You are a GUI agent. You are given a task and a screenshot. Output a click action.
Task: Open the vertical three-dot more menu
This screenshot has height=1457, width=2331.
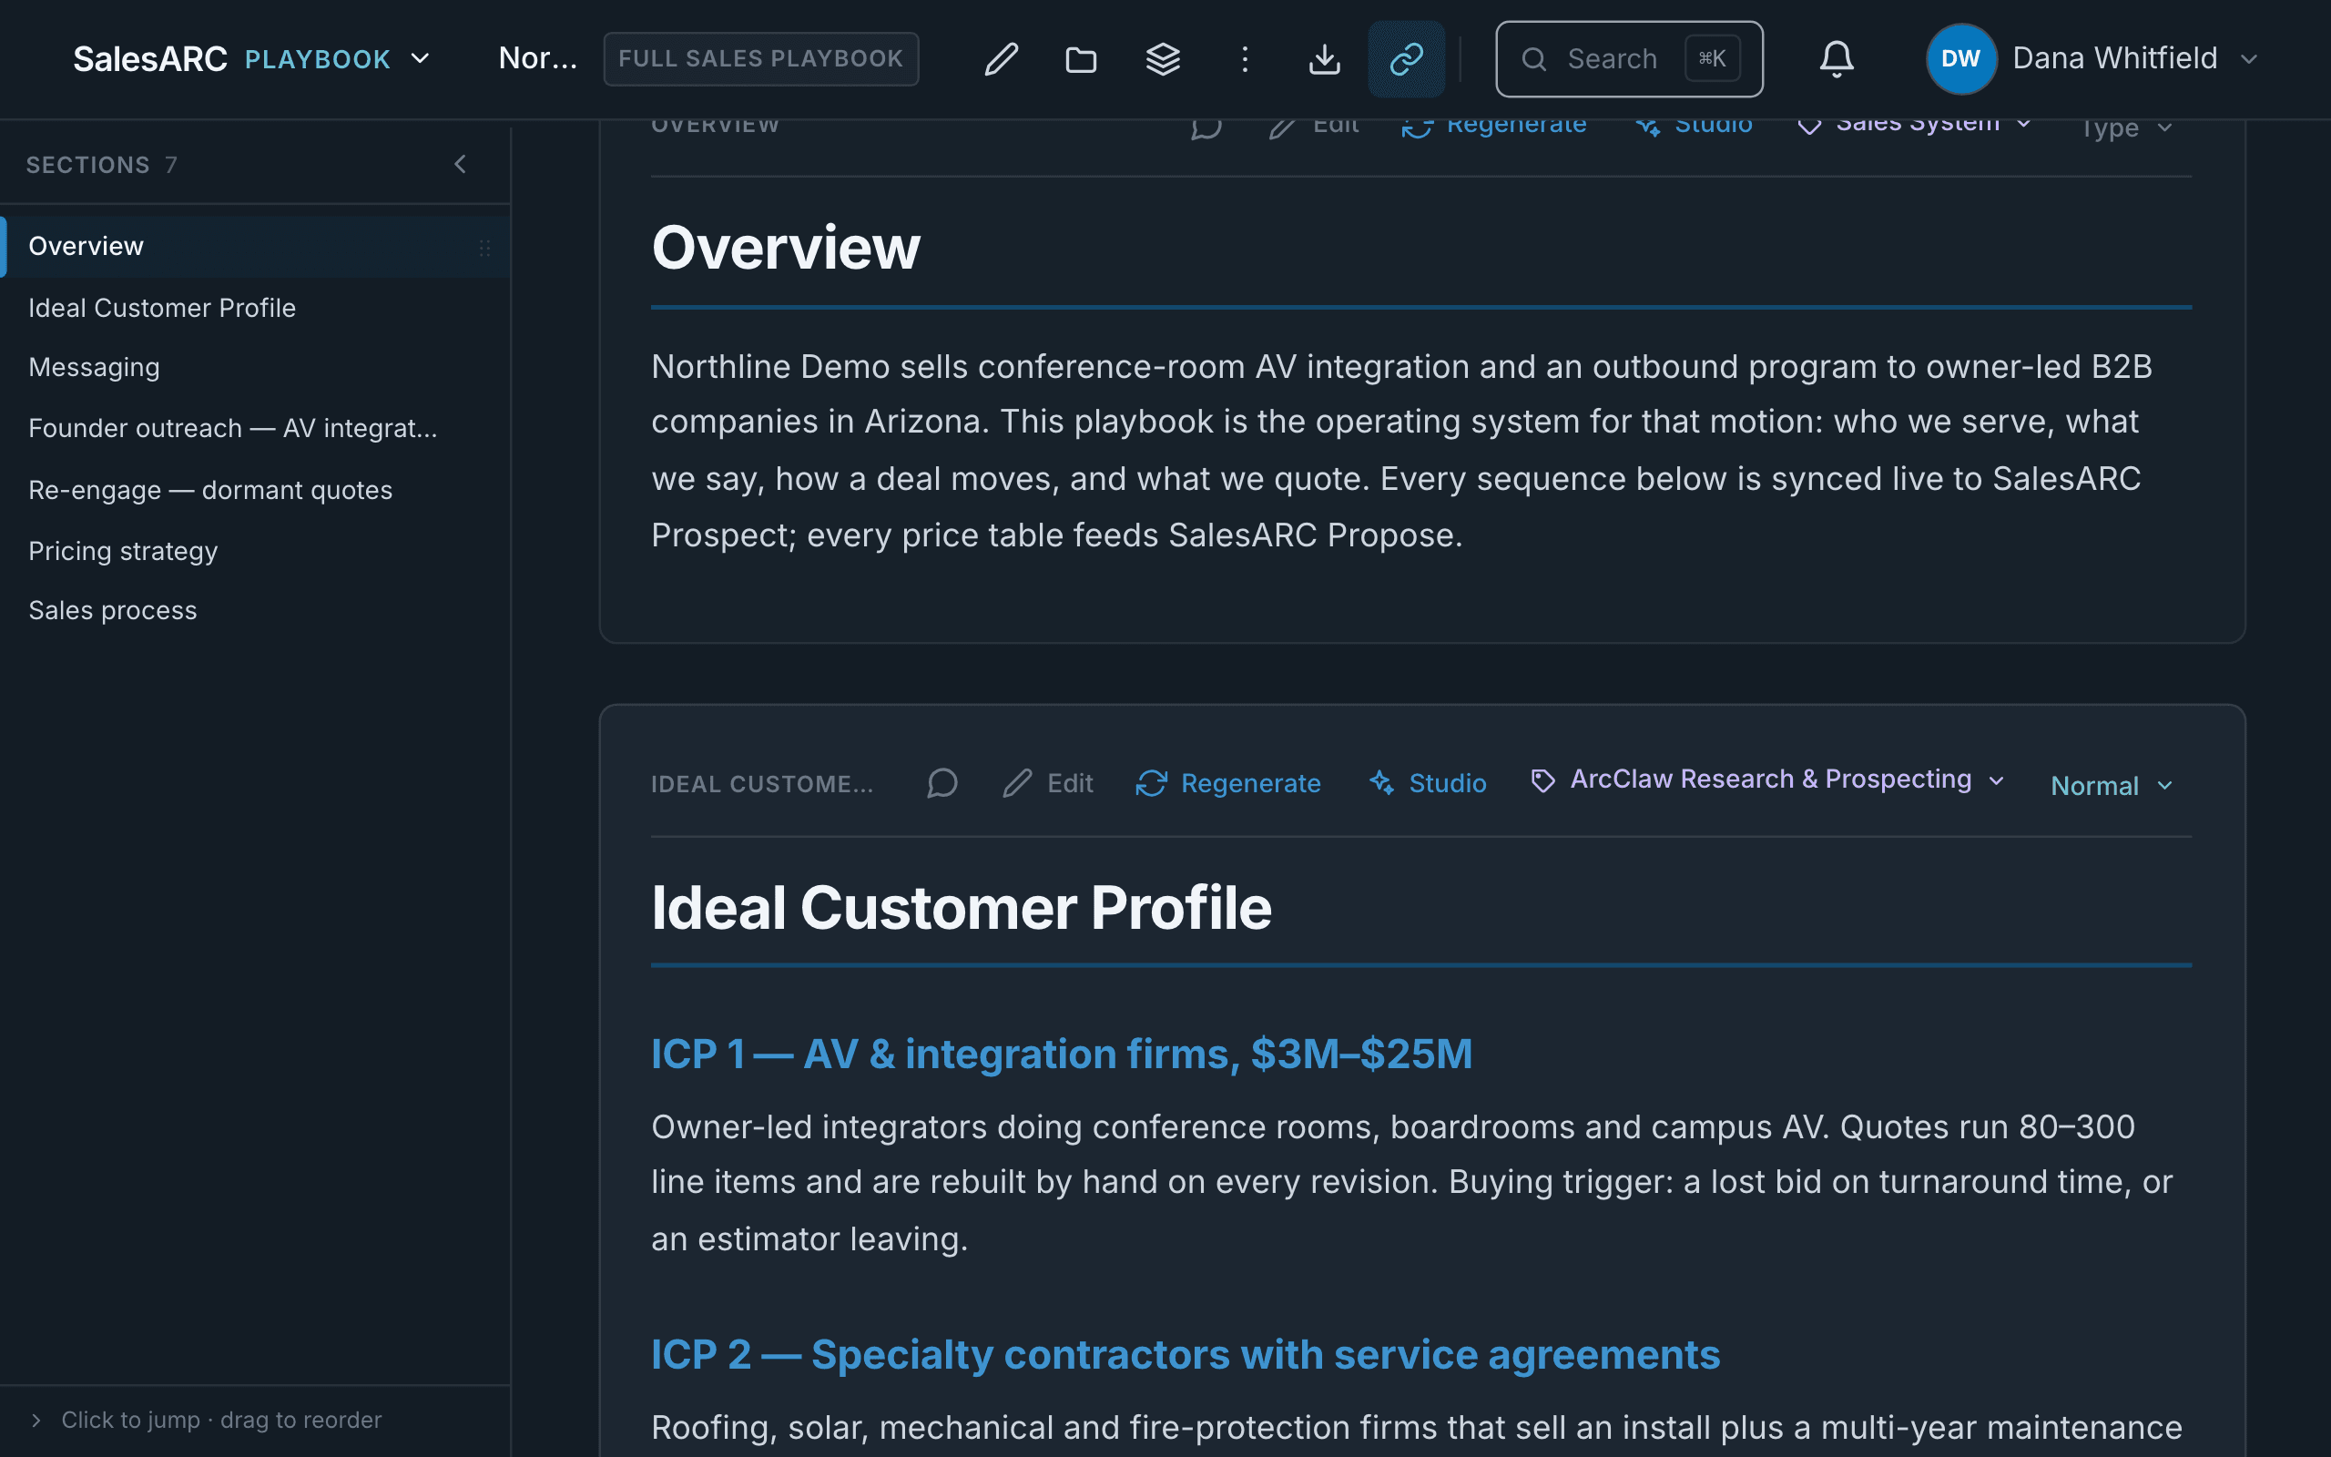point(1245,59)
